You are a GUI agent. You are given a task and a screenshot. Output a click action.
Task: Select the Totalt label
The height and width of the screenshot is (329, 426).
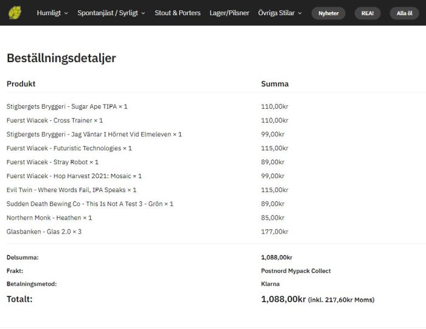[x=19, y=299]
